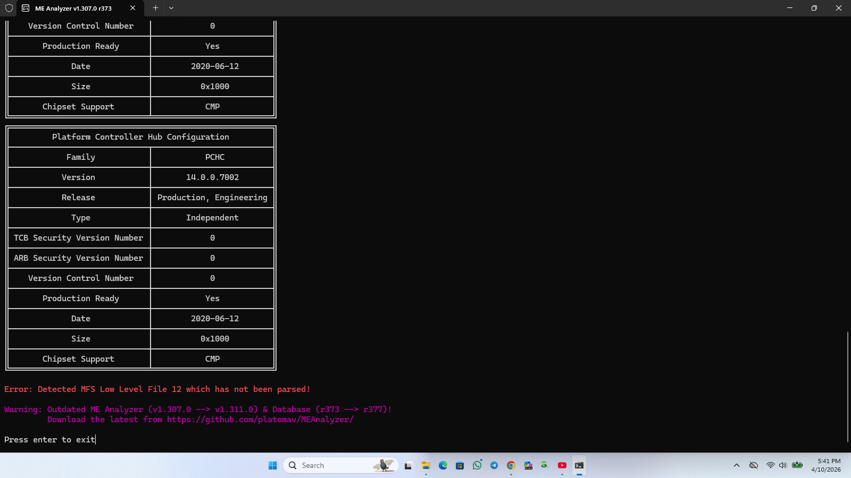Image resolution: width=851 pixels, height=478 pixels.
Task: Expand the terminal new-tab dropdown arrow
Action: pos(171,8)
